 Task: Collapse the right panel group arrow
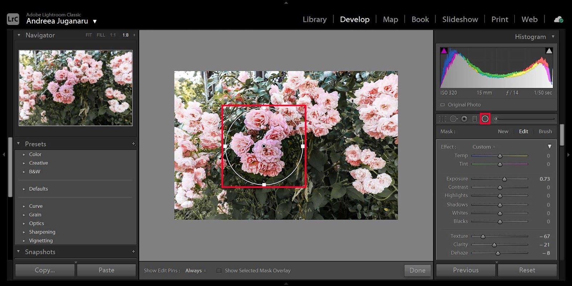coord(568,154)
